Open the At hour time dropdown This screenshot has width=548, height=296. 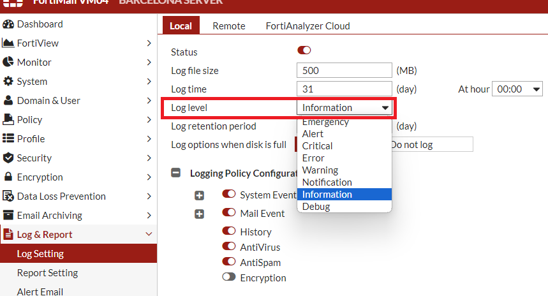[x=518, y=89]
